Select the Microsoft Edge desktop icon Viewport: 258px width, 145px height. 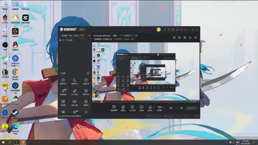click(15, 129)
